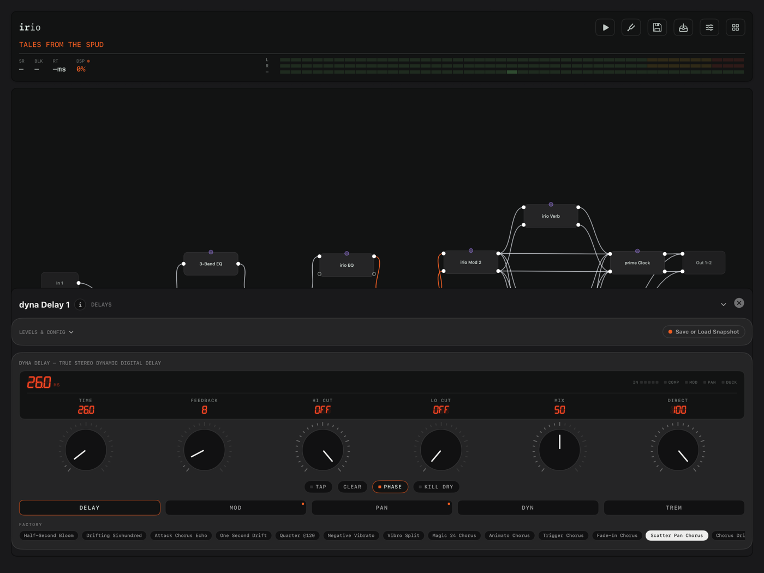This screenshot has width=764, height=573.
Task: Select the In 1 node
Action: point(59,282)
